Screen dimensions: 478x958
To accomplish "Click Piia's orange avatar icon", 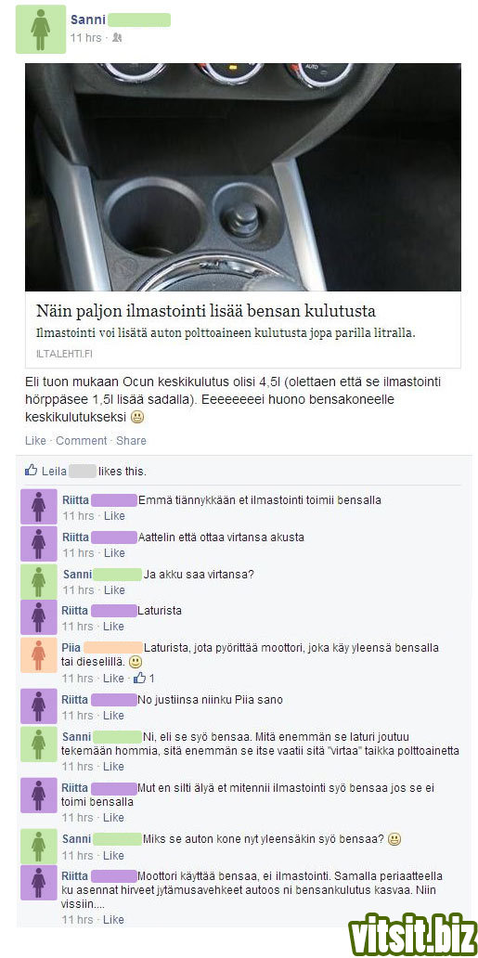I will click(x=38, y=655).
